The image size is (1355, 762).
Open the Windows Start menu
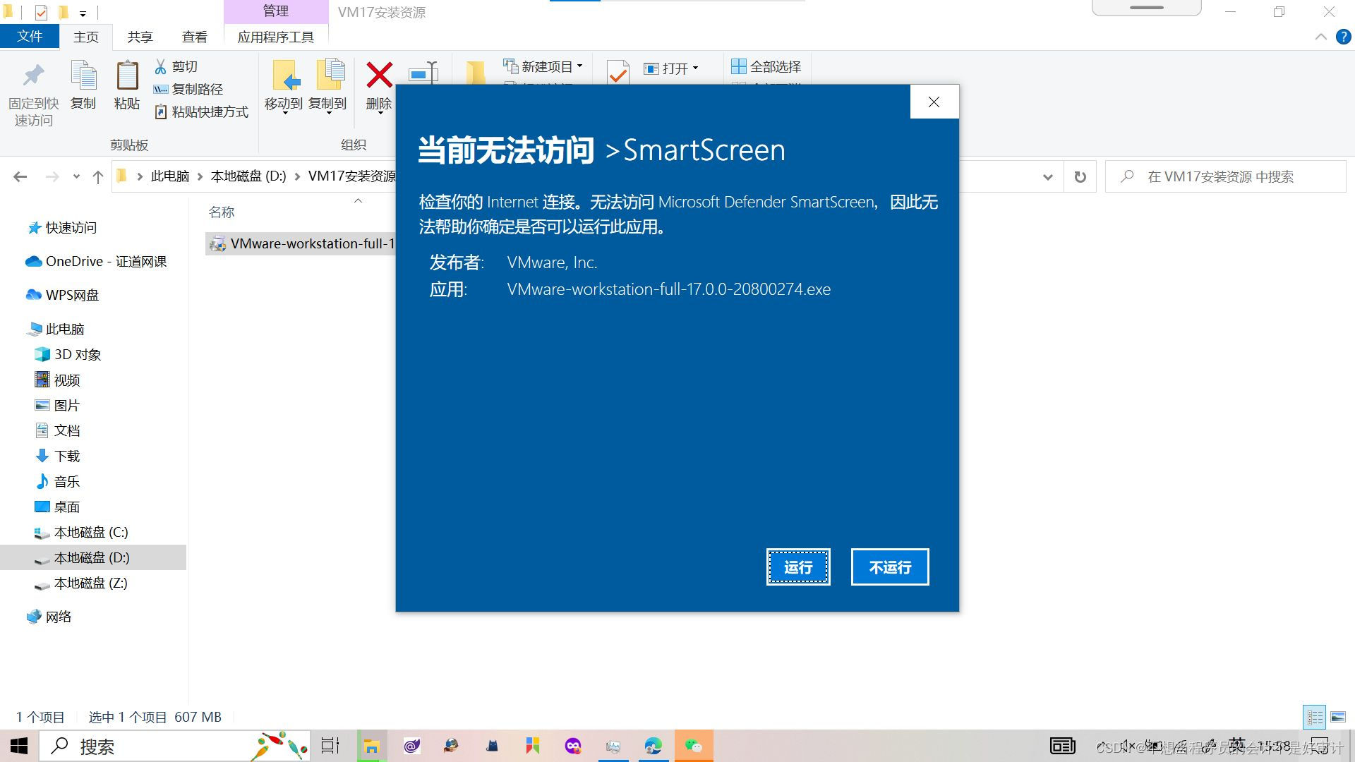point(18,746)
